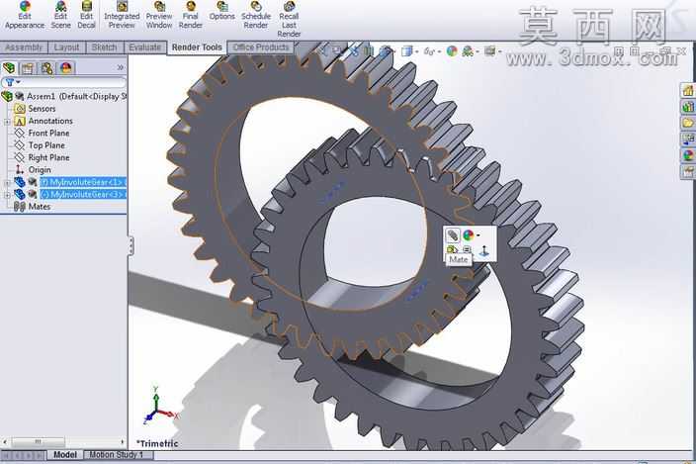Image resolution: width=696 pixels, height=464 pixels.
Task: Open the Edit Decal tool
Action: click(86, 16)
